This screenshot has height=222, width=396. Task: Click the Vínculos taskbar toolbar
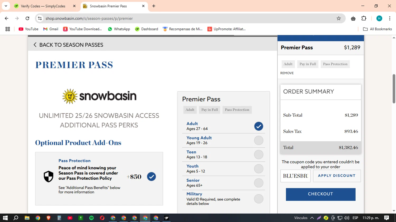[301, 218]
